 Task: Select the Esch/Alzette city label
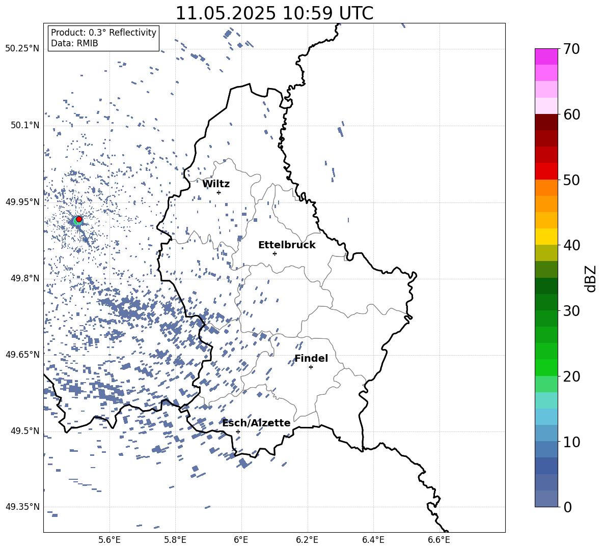pyautogui.click(x=256, y=423)
